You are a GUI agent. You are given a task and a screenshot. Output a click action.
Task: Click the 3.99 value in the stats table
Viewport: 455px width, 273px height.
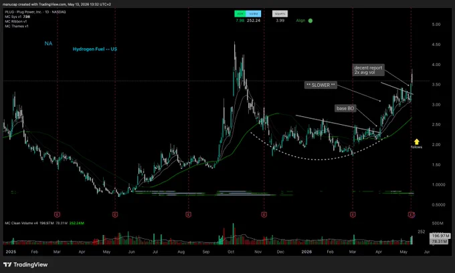point(280,21)
